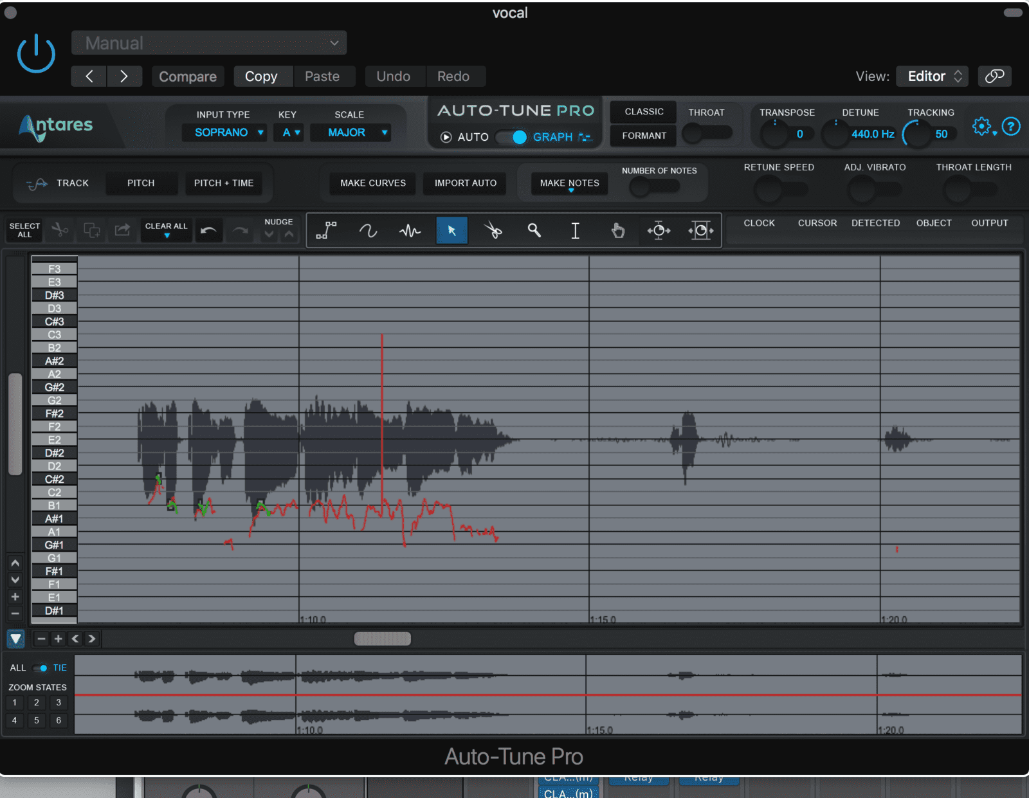
Task: Nudge the selection down
Action: [x=269, y=235]
